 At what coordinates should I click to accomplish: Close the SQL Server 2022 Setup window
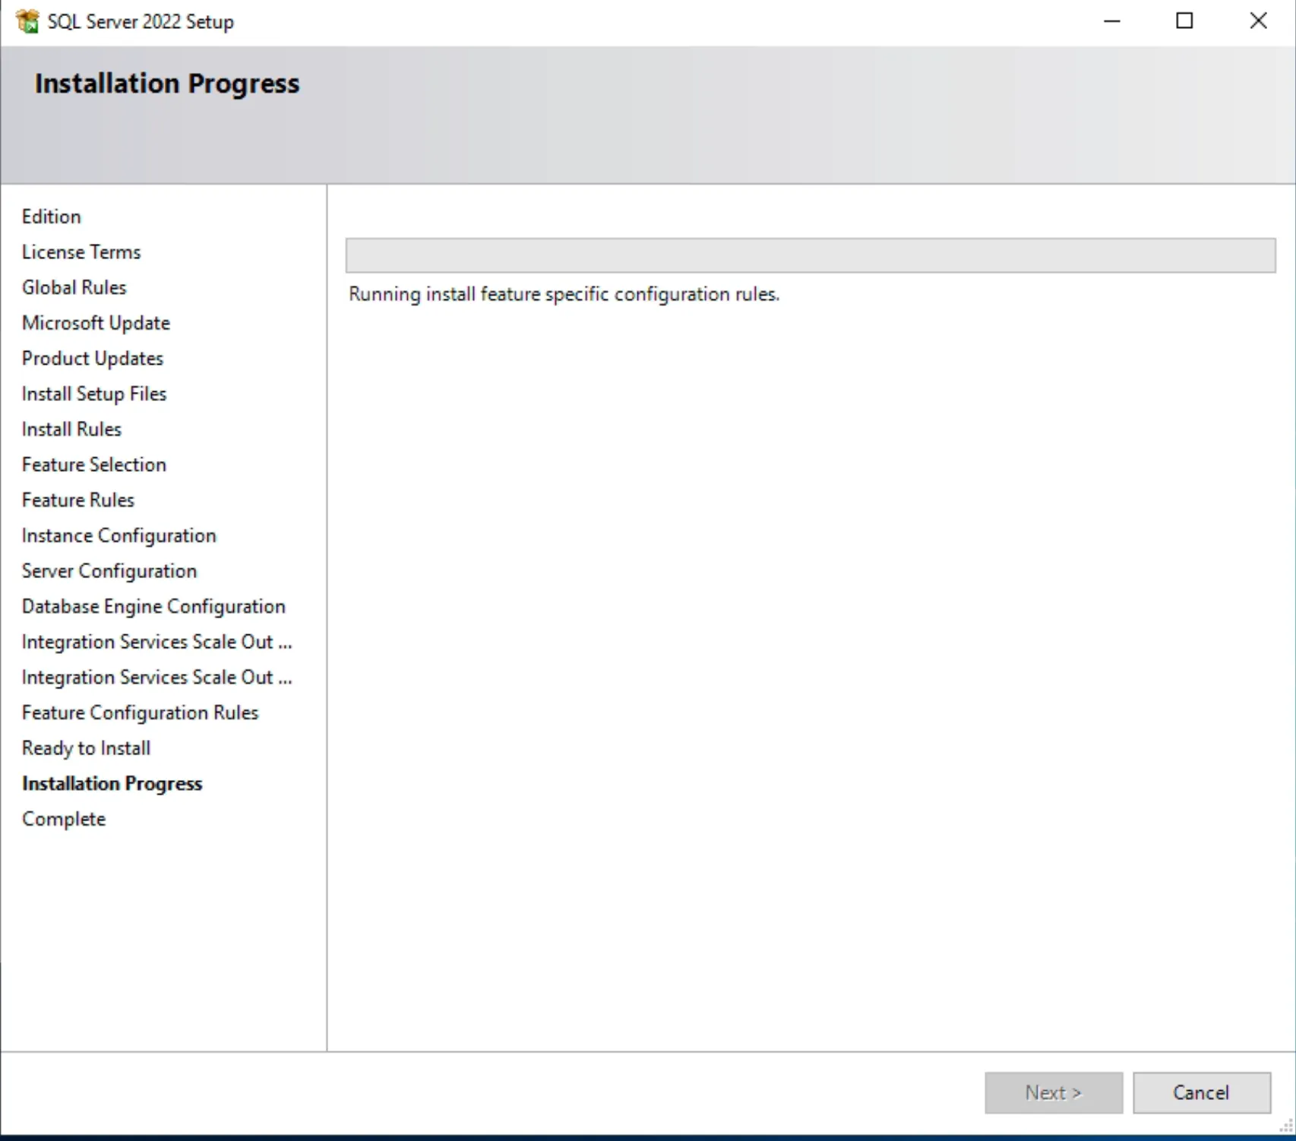tap(1258, 21)
